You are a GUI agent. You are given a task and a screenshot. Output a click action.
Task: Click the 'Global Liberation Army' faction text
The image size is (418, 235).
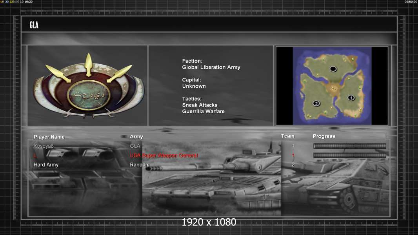211,67
